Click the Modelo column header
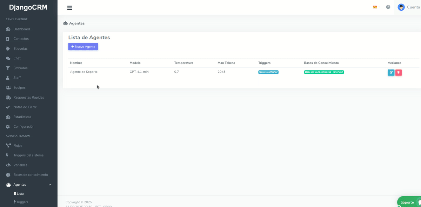The width and height of the screenshot is (421, 207). tap(135, 63)
